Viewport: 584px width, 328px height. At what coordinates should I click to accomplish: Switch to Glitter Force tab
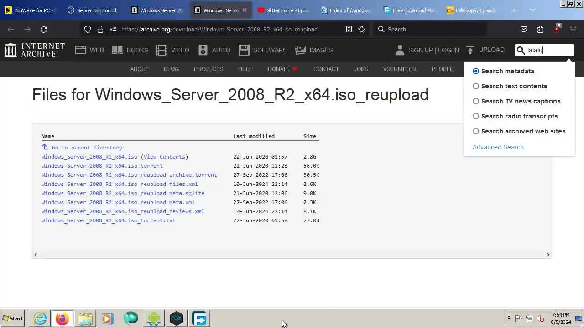point(283,10)
